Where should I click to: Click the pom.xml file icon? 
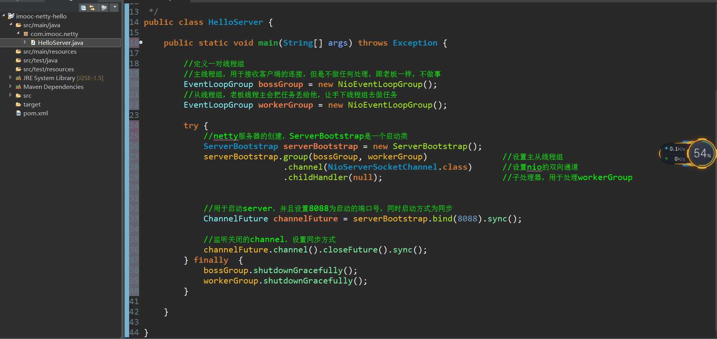(18, 113)
